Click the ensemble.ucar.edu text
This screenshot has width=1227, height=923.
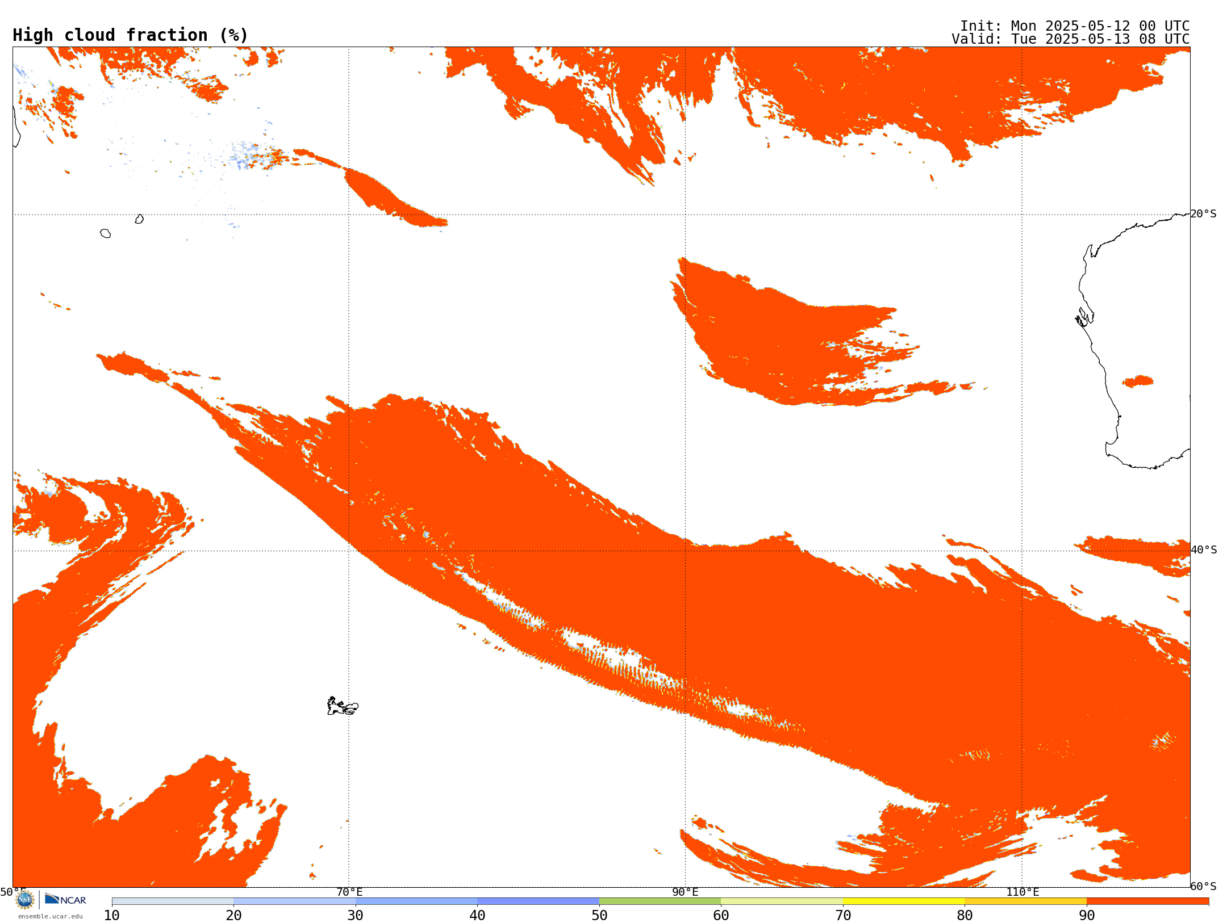51,916
